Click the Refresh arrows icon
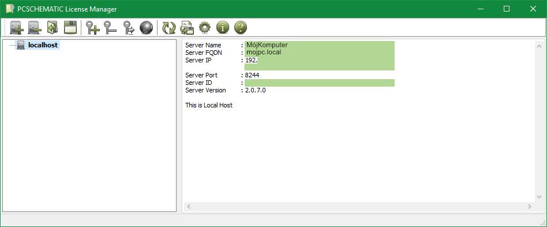 (x=169, y=28)
